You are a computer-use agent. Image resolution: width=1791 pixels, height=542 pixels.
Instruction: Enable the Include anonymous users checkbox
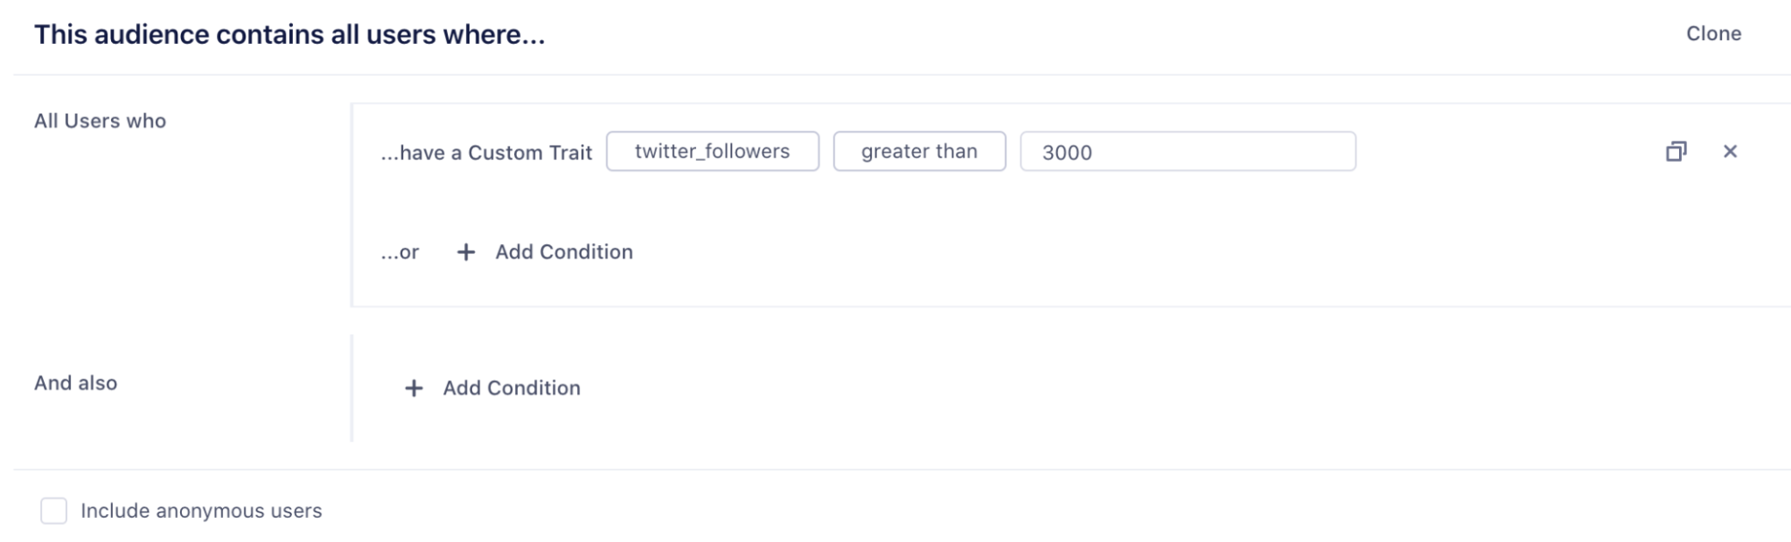[x=54, y=511]
